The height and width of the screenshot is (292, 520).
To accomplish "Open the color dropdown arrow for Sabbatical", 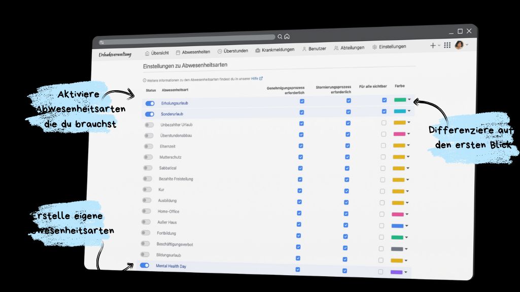I will tap(408, 168).
